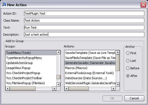This screenshot has width=148, height=105.
Task: Select DataSources (Data Sources...) action
Action: [90, 78]
